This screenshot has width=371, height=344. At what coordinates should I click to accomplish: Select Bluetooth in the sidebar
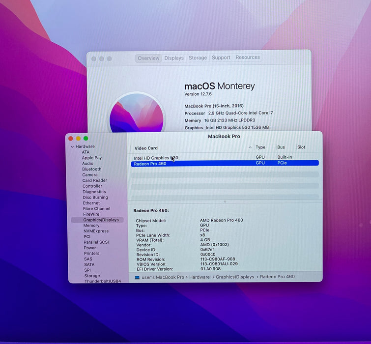pyautogui.click(x=92, y=169)
